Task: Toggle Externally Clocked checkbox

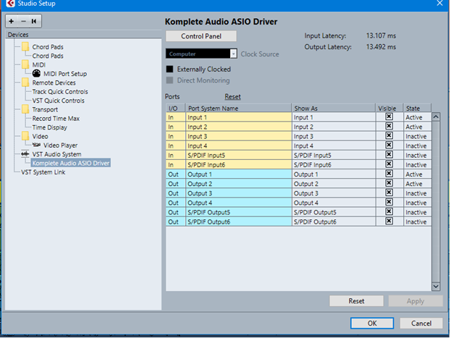Action: 169,69
